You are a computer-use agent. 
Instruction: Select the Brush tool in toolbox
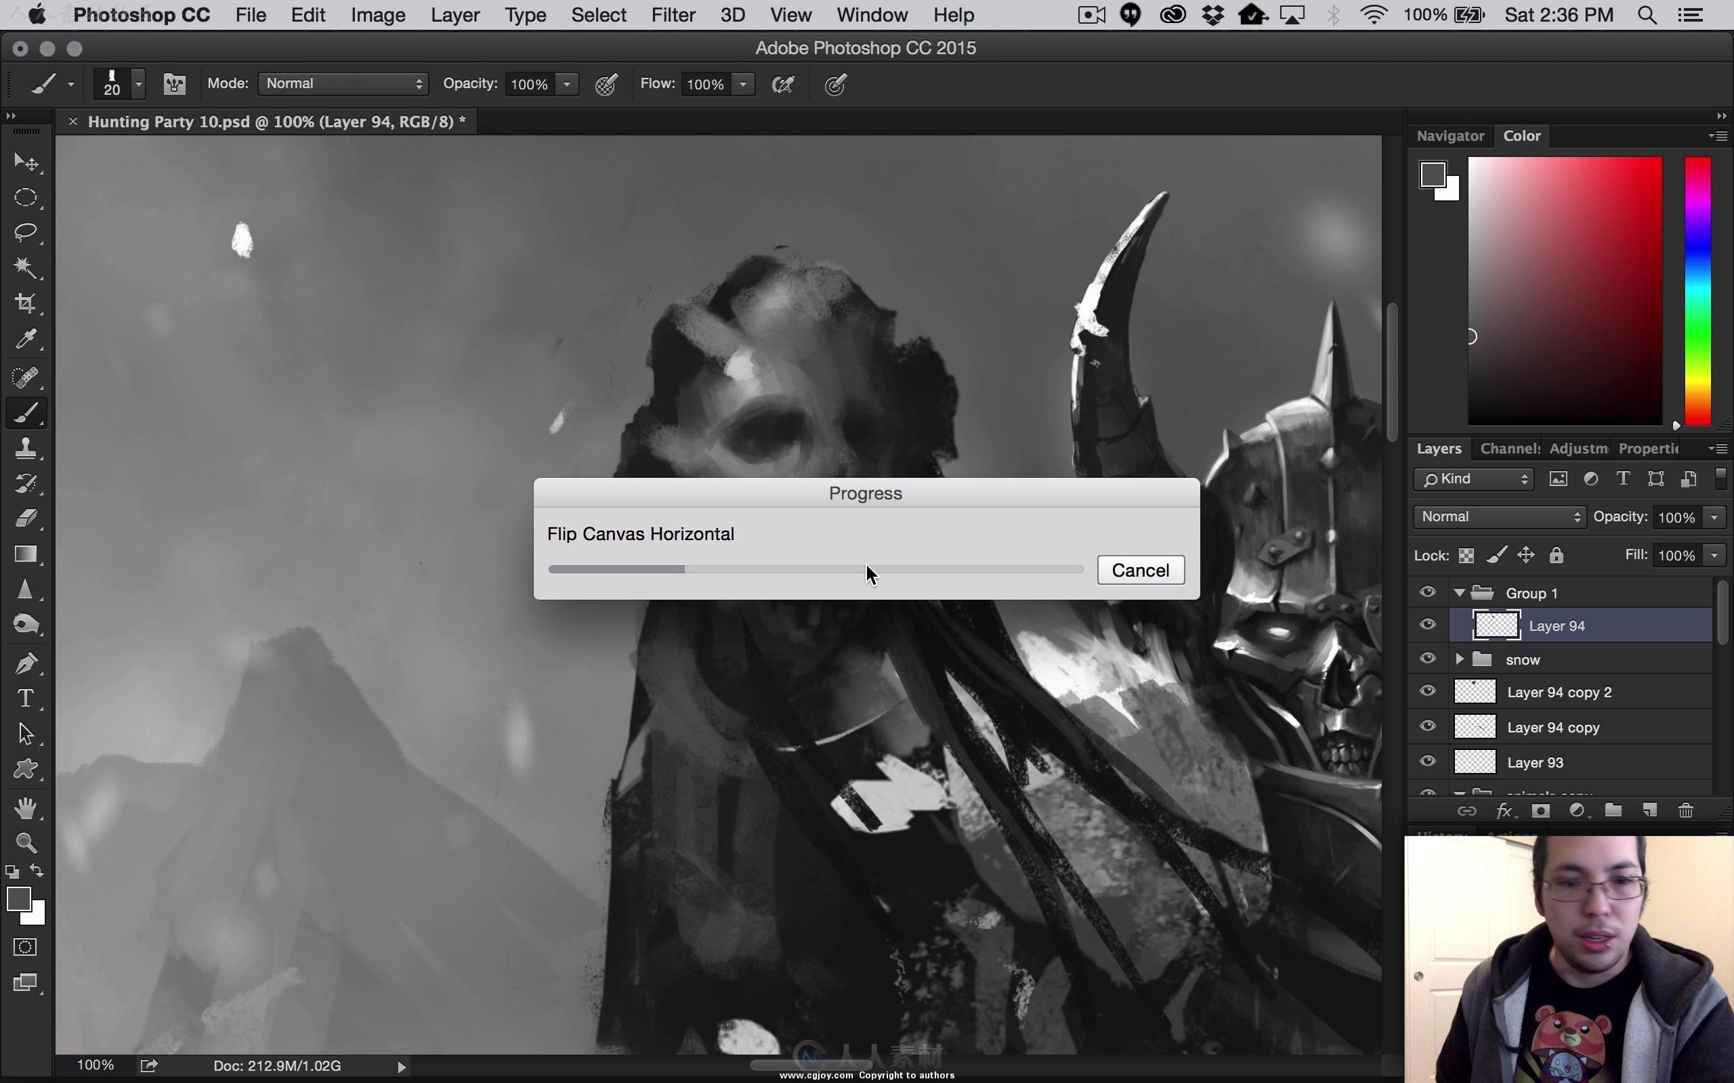pyautogui.click(x=26, y=414)
